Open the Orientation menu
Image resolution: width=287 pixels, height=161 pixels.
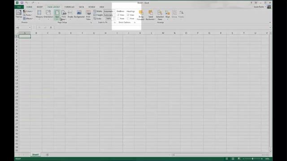point(48,14)
